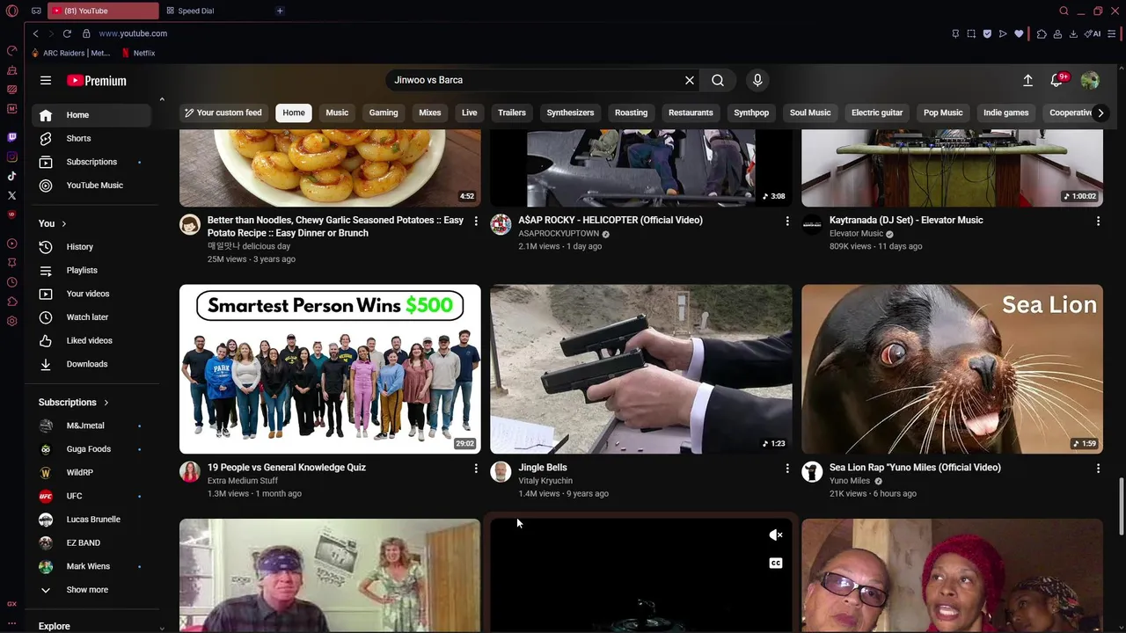Open tab search magnifier in title bar

[x=1064, y=11]
